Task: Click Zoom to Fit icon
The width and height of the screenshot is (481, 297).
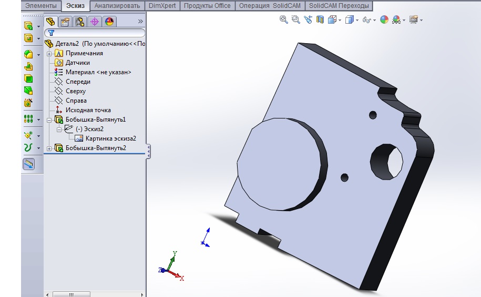Action: [x=284, y=19]
